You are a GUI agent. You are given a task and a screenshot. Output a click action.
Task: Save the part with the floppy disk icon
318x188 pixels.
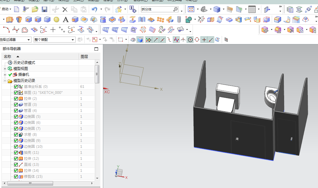[x=44, y=9]
